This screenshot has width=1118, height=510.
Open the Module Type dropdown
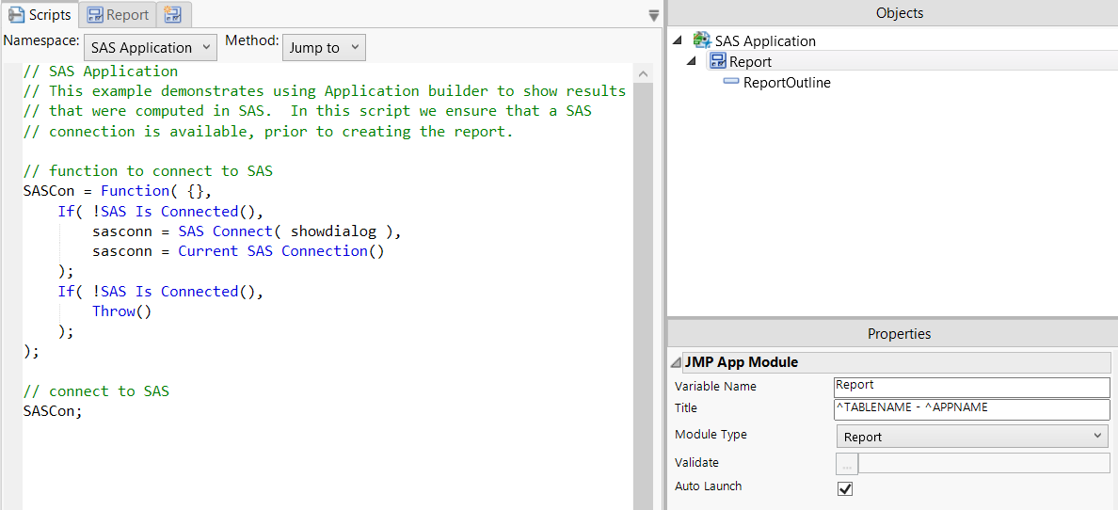pos(972,437)
